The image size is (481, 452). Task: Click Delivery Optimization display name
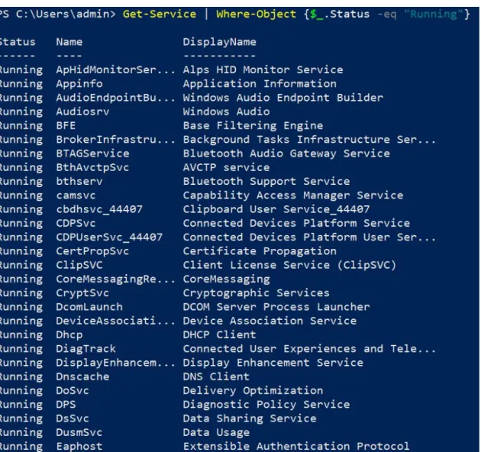tap(253, 391)
